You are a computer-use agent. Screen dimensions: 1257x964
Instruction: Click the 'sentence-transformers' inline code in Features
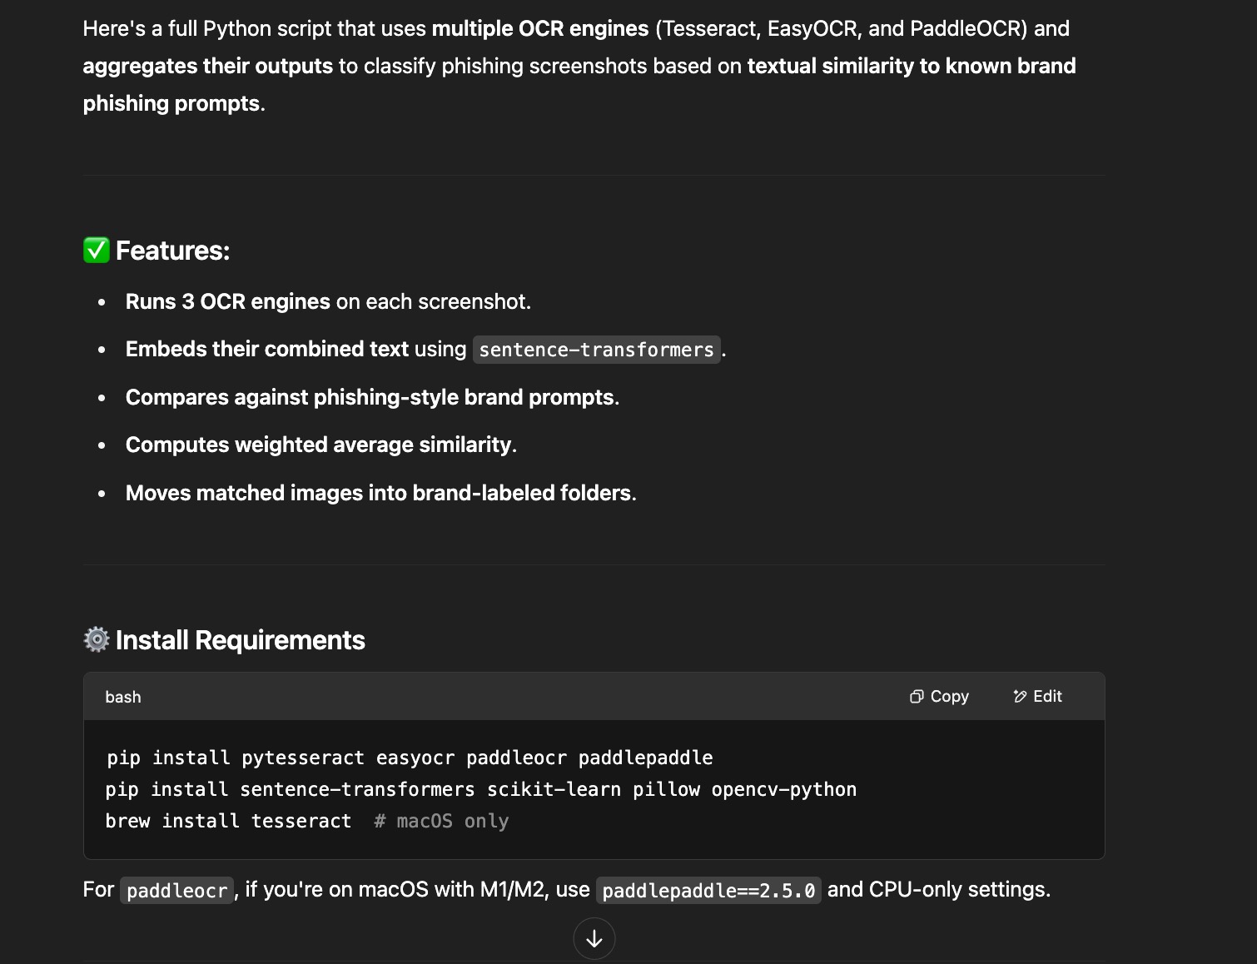point(597,350)
